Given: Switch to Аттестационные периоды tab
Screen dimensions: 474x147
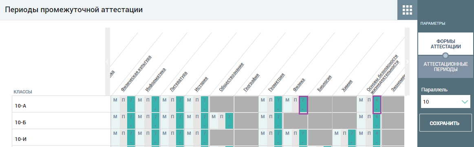Looking at the screenshot, I should [x=445, y=67].
